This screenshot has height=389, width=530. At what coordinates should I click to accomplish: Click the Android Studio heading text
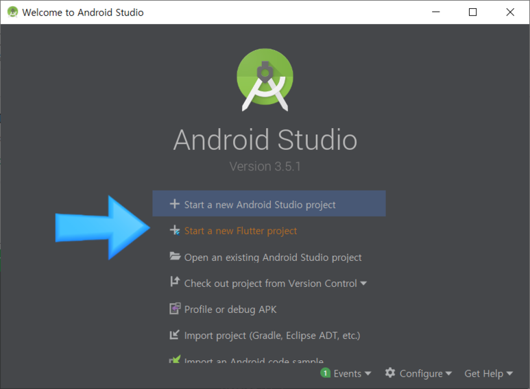click(265, 140)
